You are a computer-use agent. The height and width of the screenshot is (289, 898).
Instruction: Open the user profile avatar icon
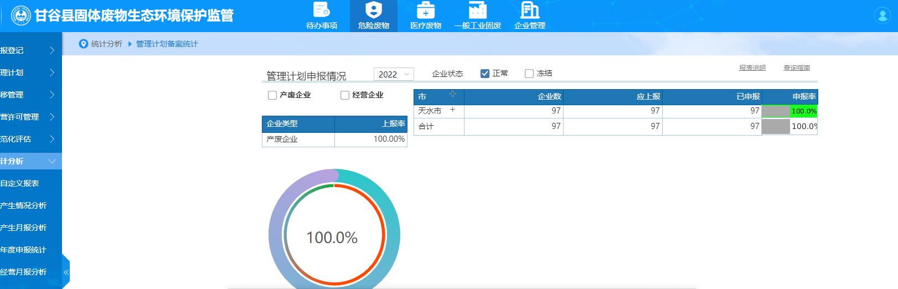[882, 16]
